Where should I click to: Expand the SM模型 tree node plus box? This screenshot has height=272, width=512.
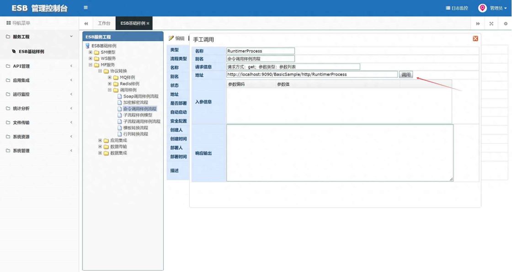pyautogui.click(x=91, y=52)
